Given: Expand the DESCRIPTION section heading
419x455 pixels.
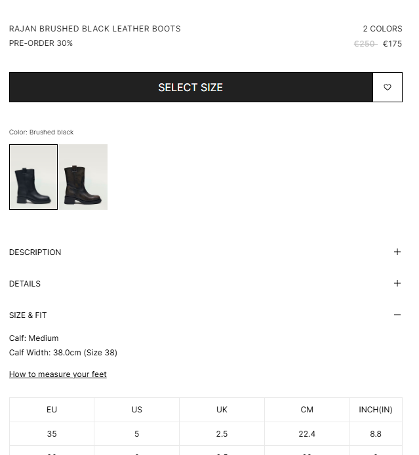Looking at the screenshot, I should pyautogui.click(x=35, y=252).
